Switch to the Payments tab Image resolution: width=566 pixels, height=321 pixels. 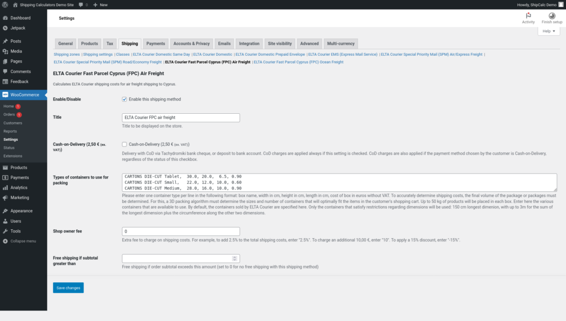155,44
